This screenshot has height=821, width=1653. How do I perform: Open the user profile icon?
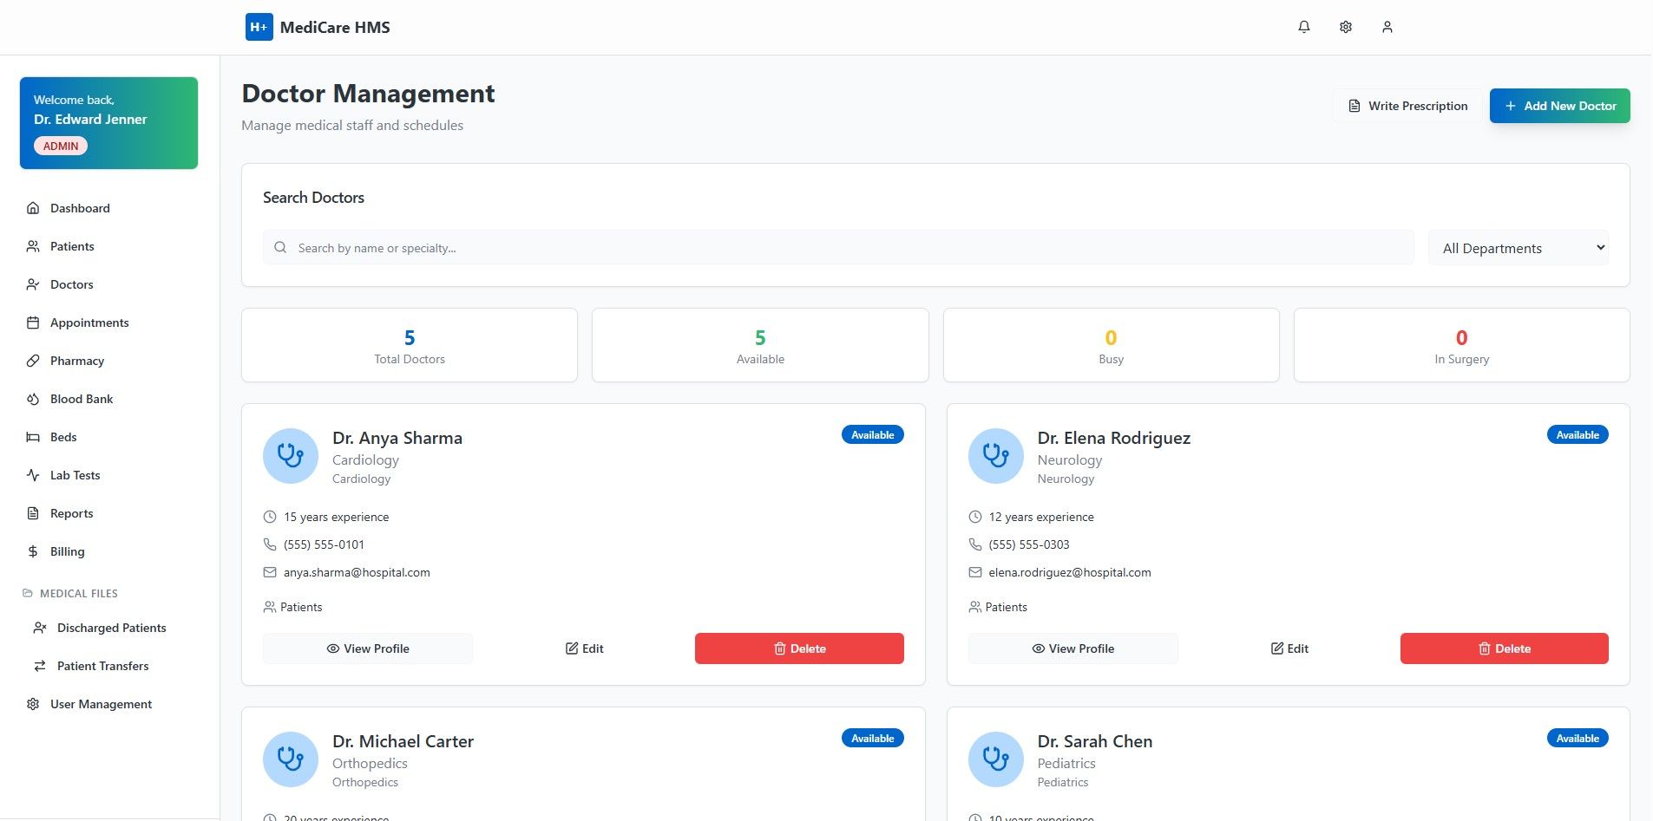1387,26
